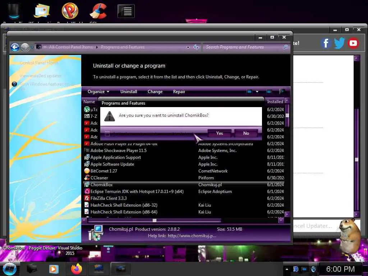Click the Control Panel address bar icon
The width and height of the screenshot is (368, 276).
[x=39, y=47]
